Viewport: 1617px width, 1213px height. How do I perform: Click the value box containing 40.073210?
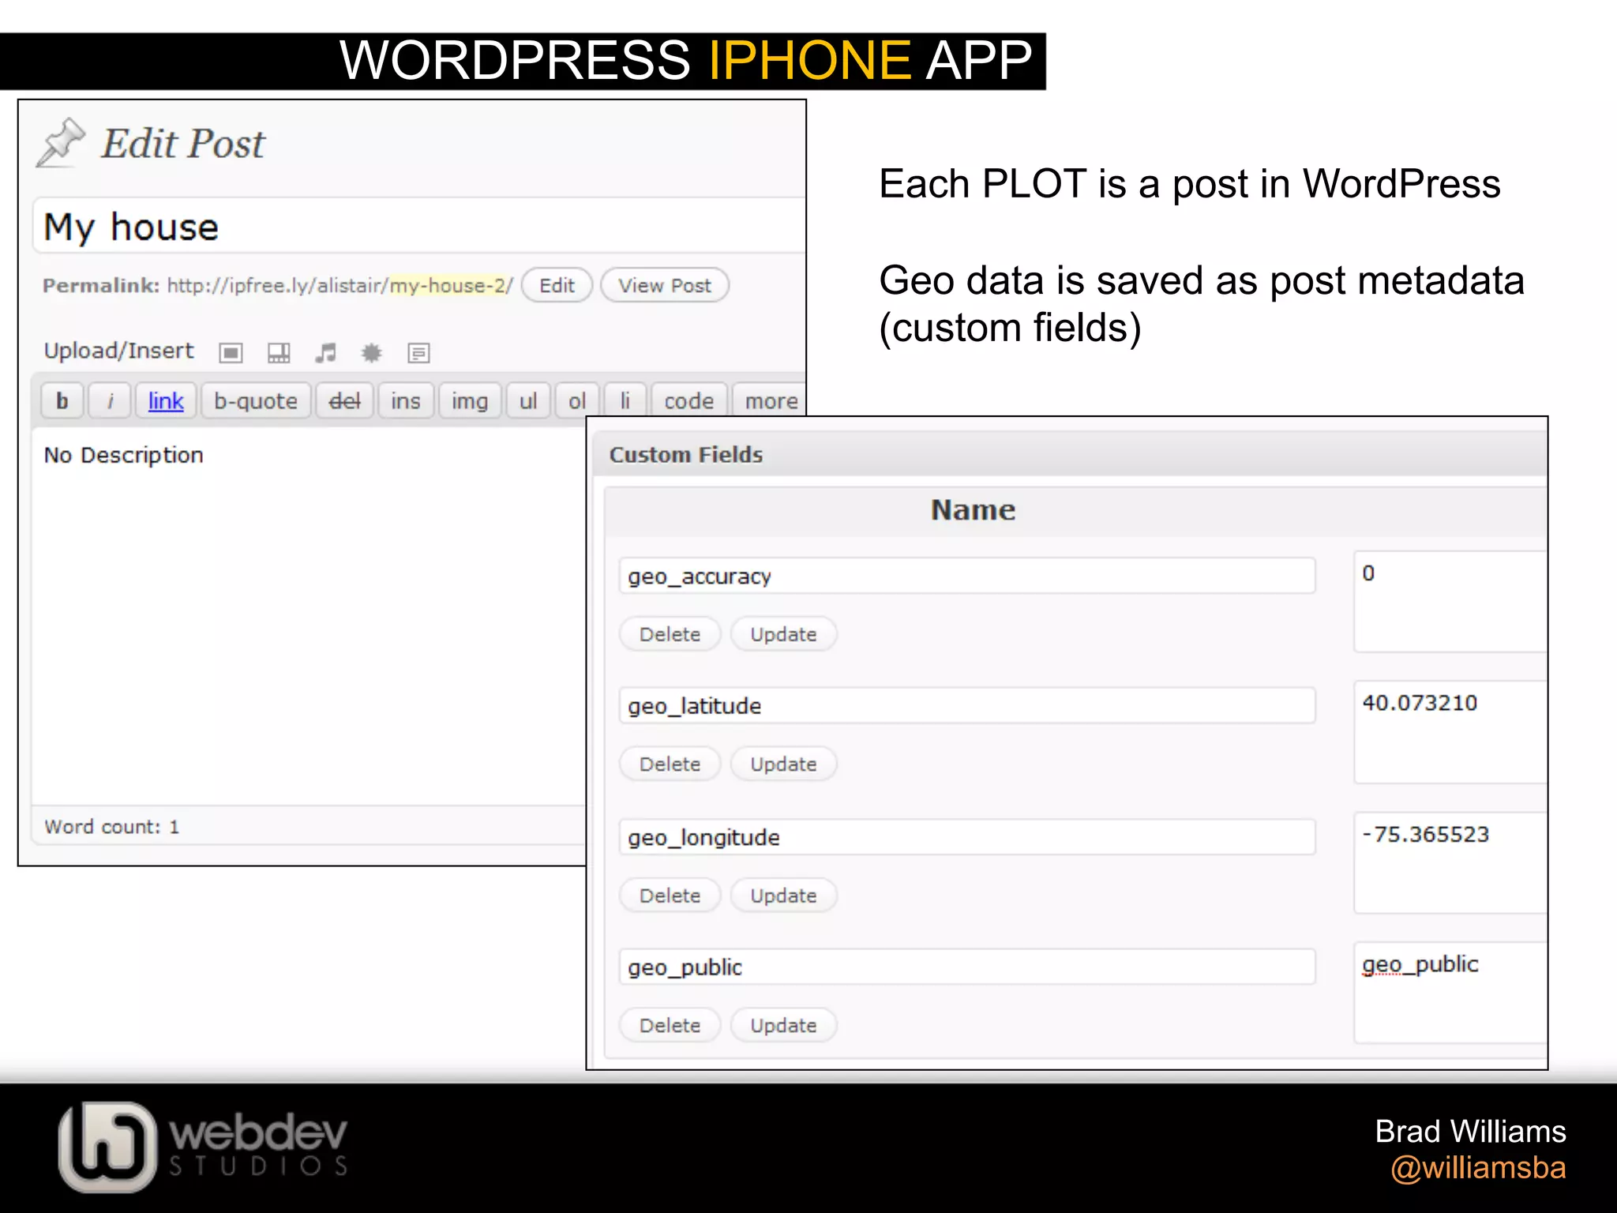click(1450, 732)
